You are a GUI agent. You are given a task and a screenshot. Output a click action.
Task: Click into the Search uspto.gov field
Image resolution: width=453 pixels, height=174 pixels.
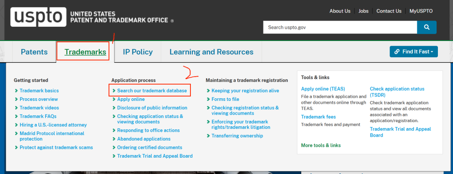(x=340, y=27)
